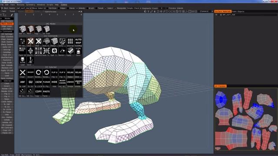Image resolution: width=278 pixels, height=156 pixels.
Task: Click AUTO MAP icon
Action: point(78,41)
